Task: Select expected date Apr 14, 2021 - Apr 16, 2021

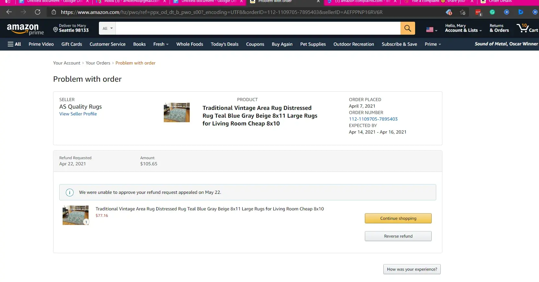Action: (x=377, y=132)
